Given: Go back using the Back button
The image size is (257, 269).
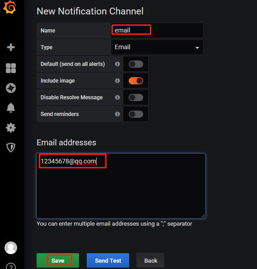Looking at the screenshot, I should [150, 260].
